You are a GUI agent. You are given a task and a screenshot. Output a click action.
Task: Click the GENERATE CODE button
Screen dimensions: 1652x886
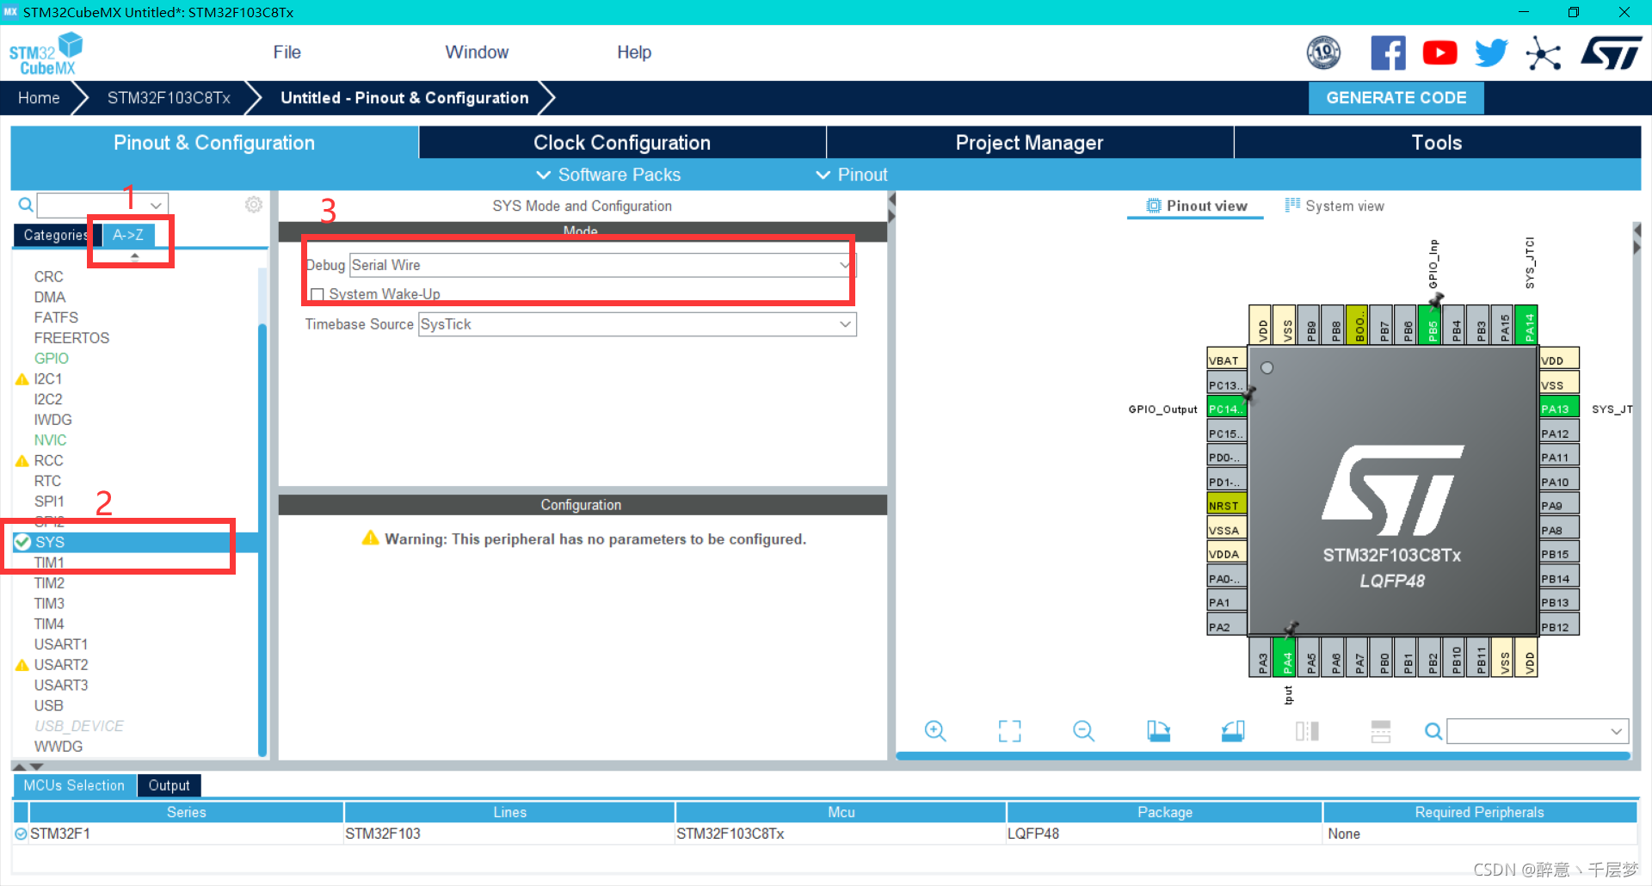1396,98
